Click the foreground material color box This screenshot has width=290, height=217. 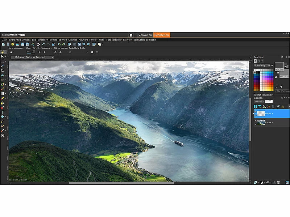279,65
